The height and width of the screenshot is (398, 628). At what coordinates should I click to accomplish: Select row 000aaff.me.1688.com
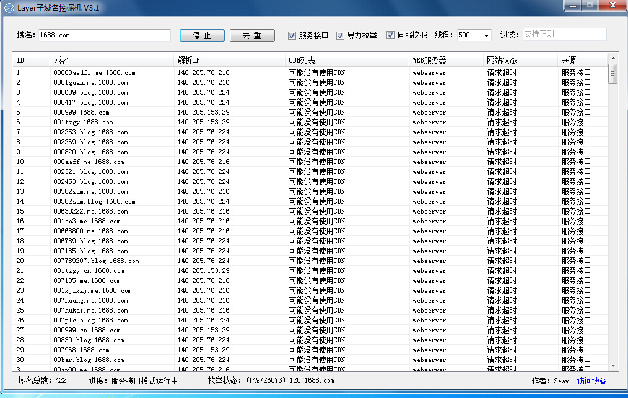[310, 162]
